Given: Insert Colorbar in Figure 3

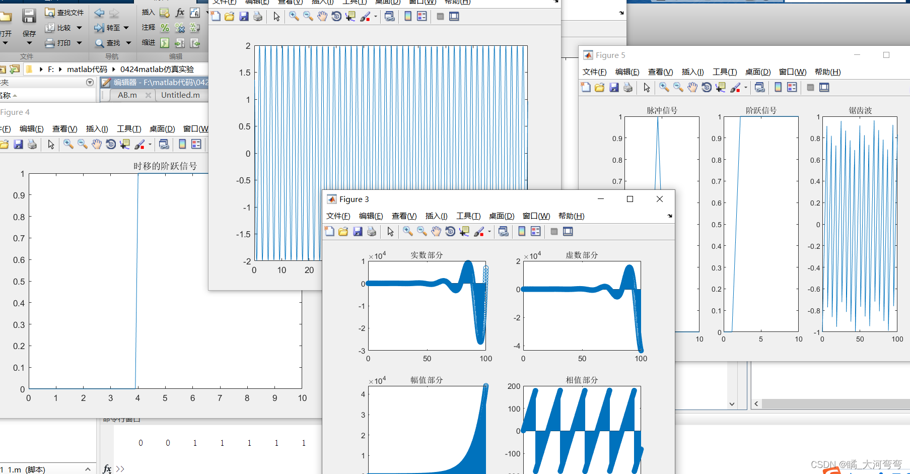Looking at the screenshot, I should click(522, 231).
